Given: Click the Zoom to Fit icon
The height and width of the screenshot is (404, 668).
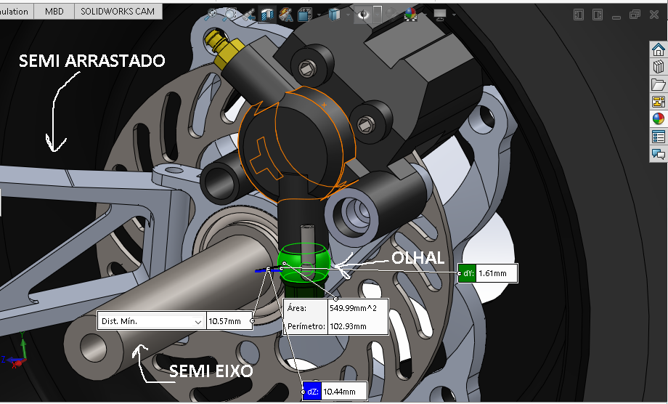Looking at the screenshot, I should coord(213,14).
